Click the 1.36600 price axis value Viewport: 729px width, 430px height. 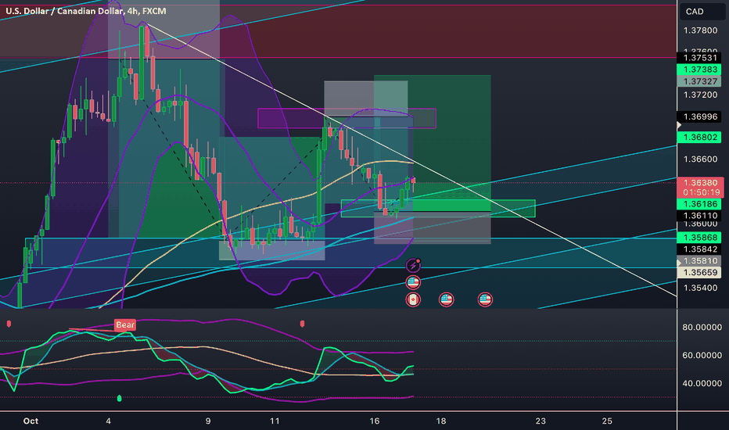(700, 159)
